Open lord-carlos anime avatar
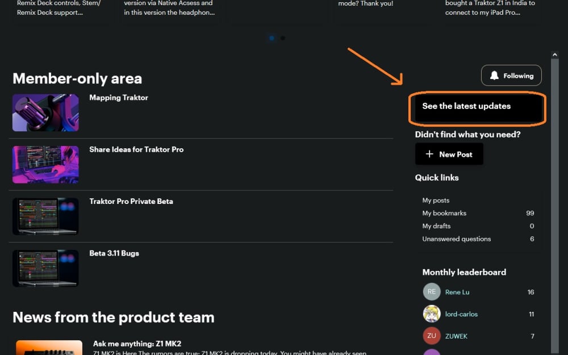This screenshot has width=568, height=355. tap(432, 314)
